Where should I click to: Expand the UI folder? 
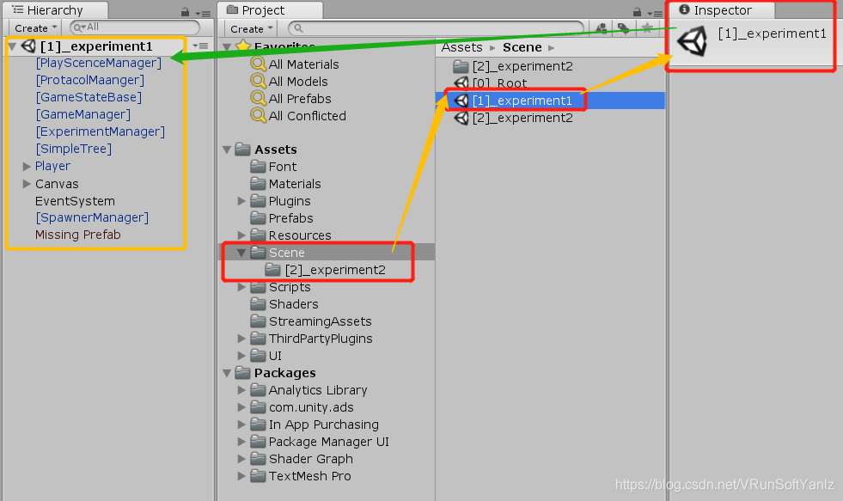[x=242, y=356]
